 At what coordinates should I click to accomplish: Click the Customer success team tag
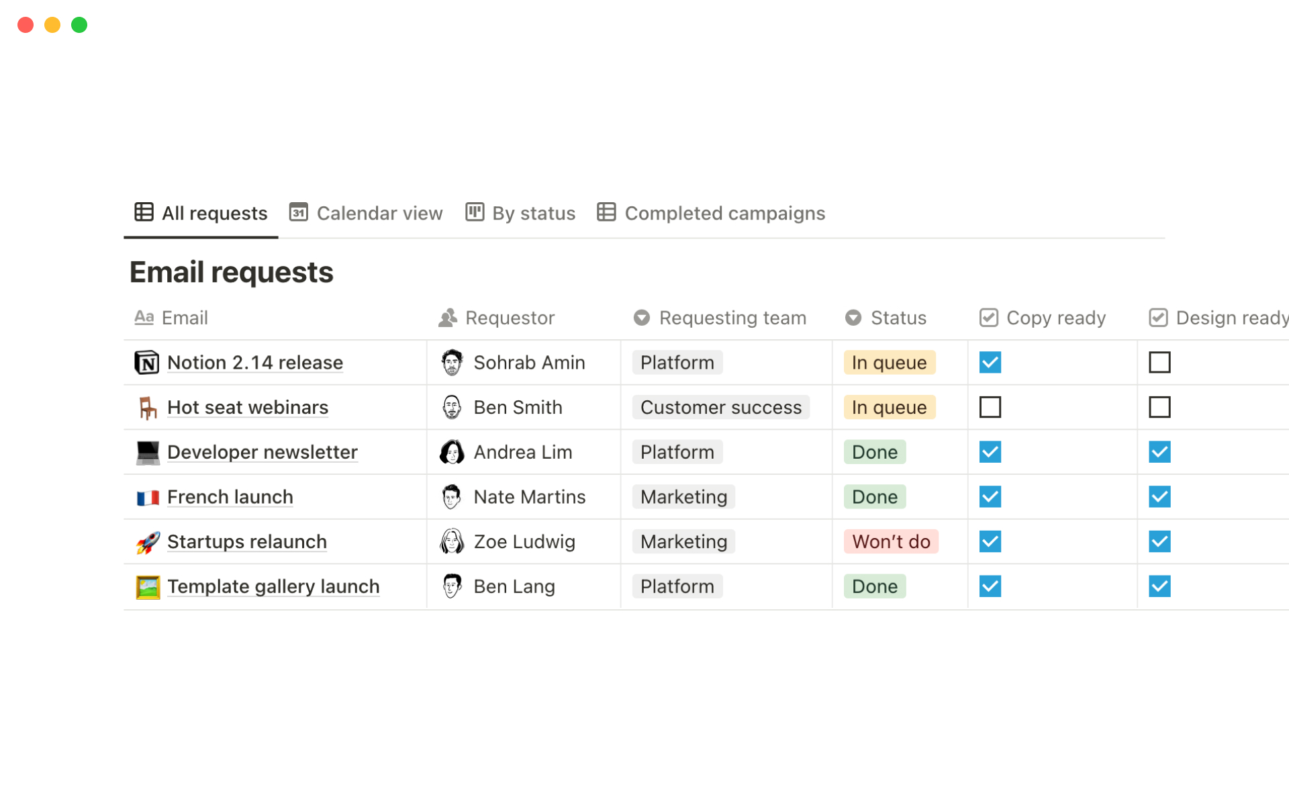pos(720,407)
